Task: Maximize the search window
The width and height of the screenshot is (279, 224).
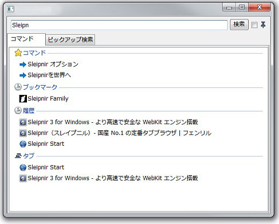Action: [242, 7]
